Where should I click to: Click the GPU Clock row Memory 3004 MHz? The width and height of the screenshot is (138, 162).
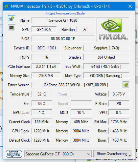81,131
